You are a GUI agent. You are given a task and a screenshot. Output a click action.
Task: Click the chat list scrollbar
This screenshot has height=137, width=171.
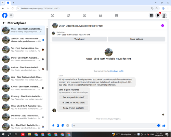coord(47,49)
